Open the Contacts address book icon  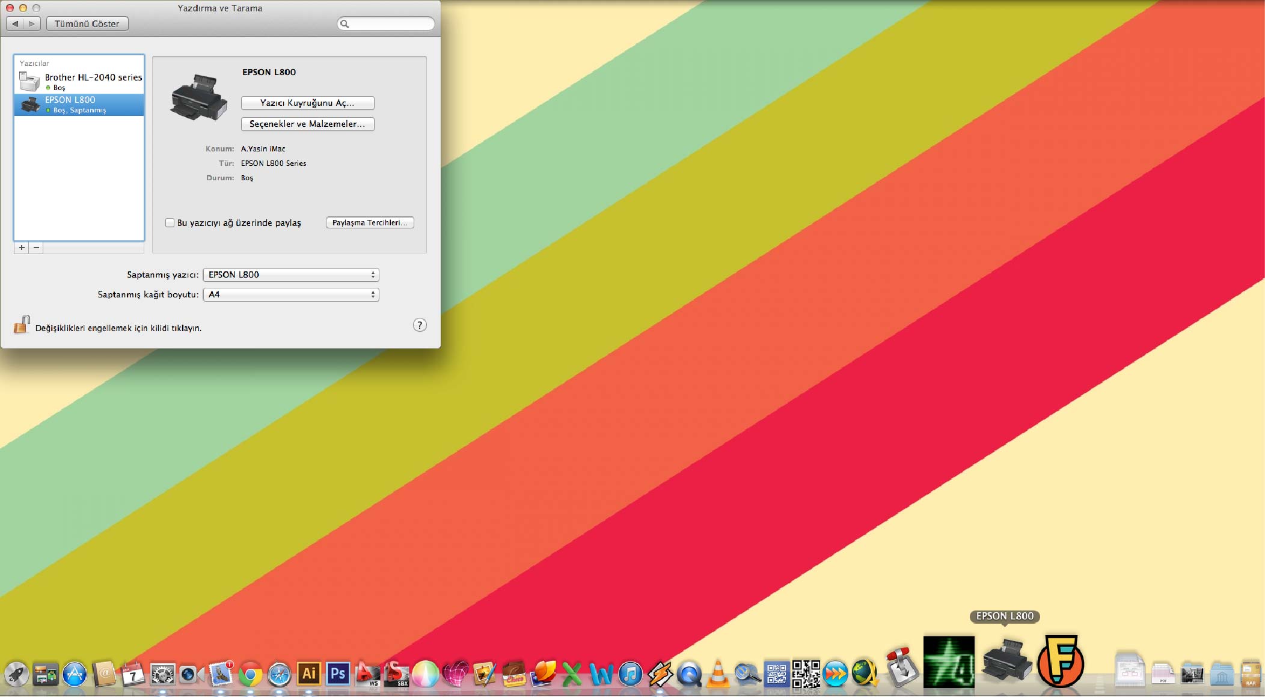click(x=105, y=674)
